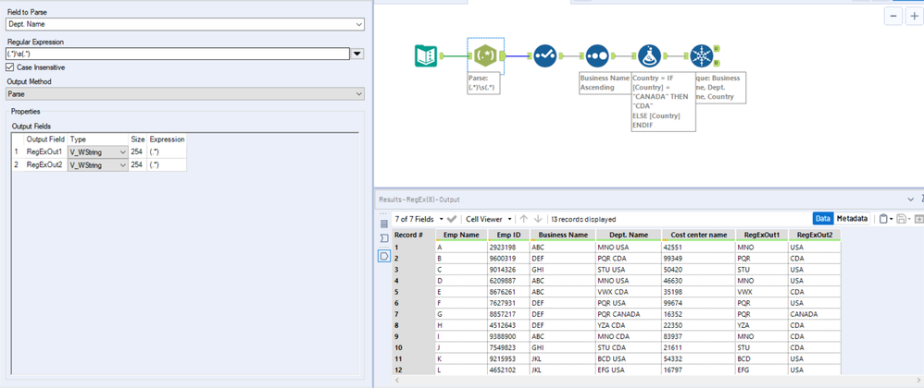The width and height of the screenshot is (924, 388).
Task: Click the RegEx tool output anchor
Action: click(502, 55)
